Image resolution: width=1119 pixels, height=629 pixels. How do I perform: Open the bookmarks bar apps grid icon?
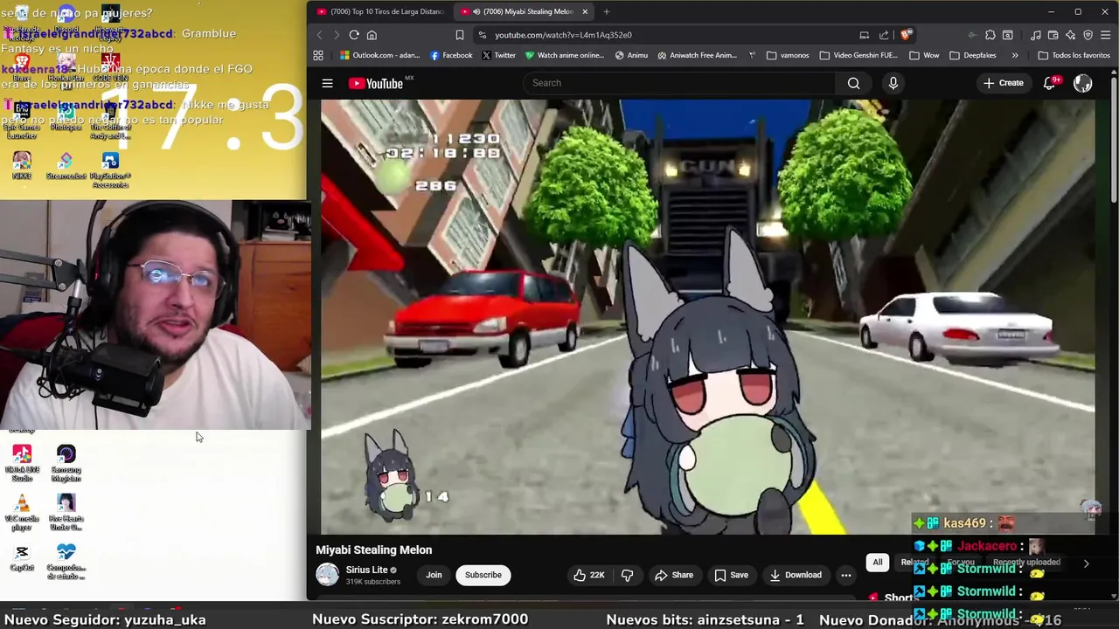click(x=318, y=55)
